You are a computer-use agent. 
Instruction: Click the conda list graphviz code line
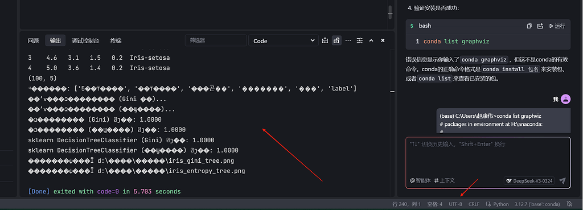pos(456,41)
